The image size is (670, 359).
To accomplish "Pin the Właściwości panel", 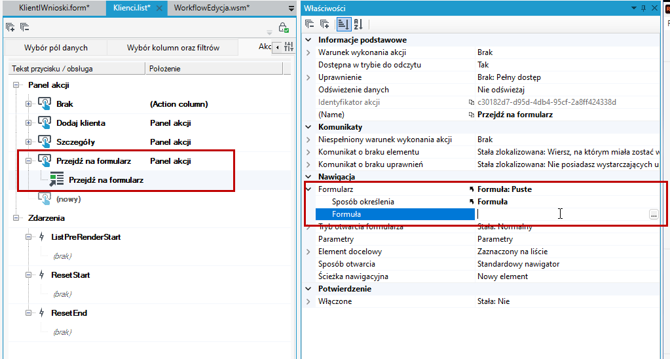I will click(644, 8).
